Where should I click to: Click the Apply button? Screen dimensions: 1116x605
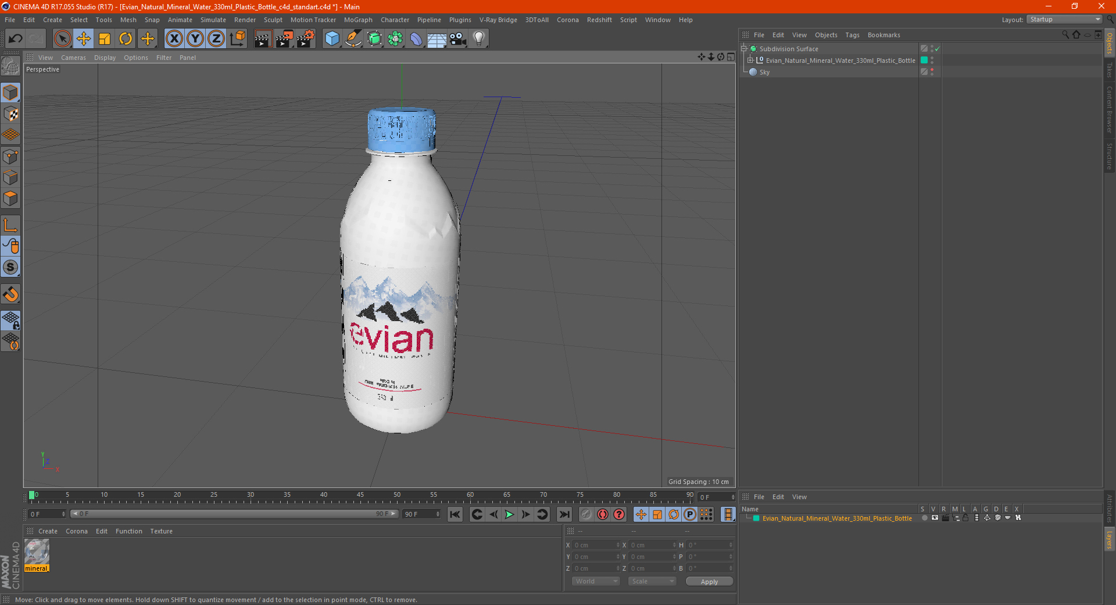coord(709,582)
